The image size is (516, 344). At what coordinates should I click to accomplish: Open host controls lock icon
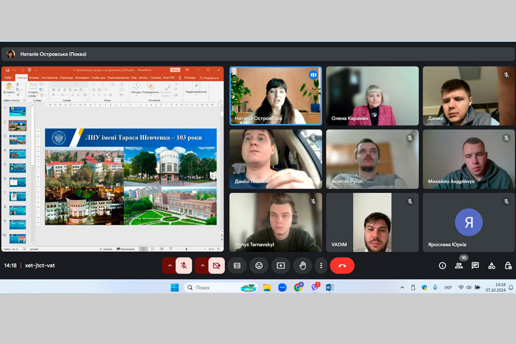[508, 265]
